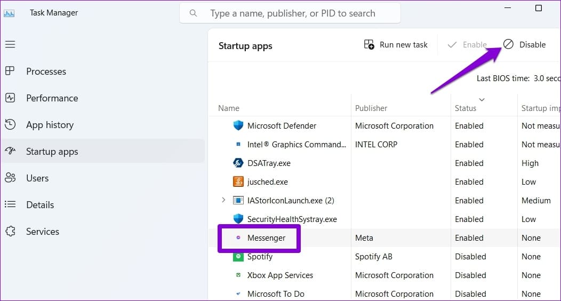The height and width of the screenshot is (301, 561).
Task: Select the Messenger row name
Action: [267, 238]
